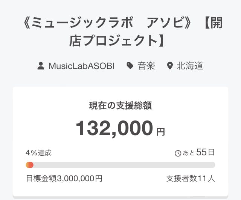Click the orange filled end of progress bar
241x200 pixels.
pyautogui.click(x=29, y=165)
